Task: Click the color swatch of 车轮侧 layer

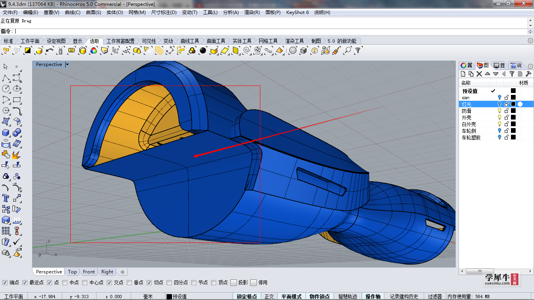Action: pos(513,131)
